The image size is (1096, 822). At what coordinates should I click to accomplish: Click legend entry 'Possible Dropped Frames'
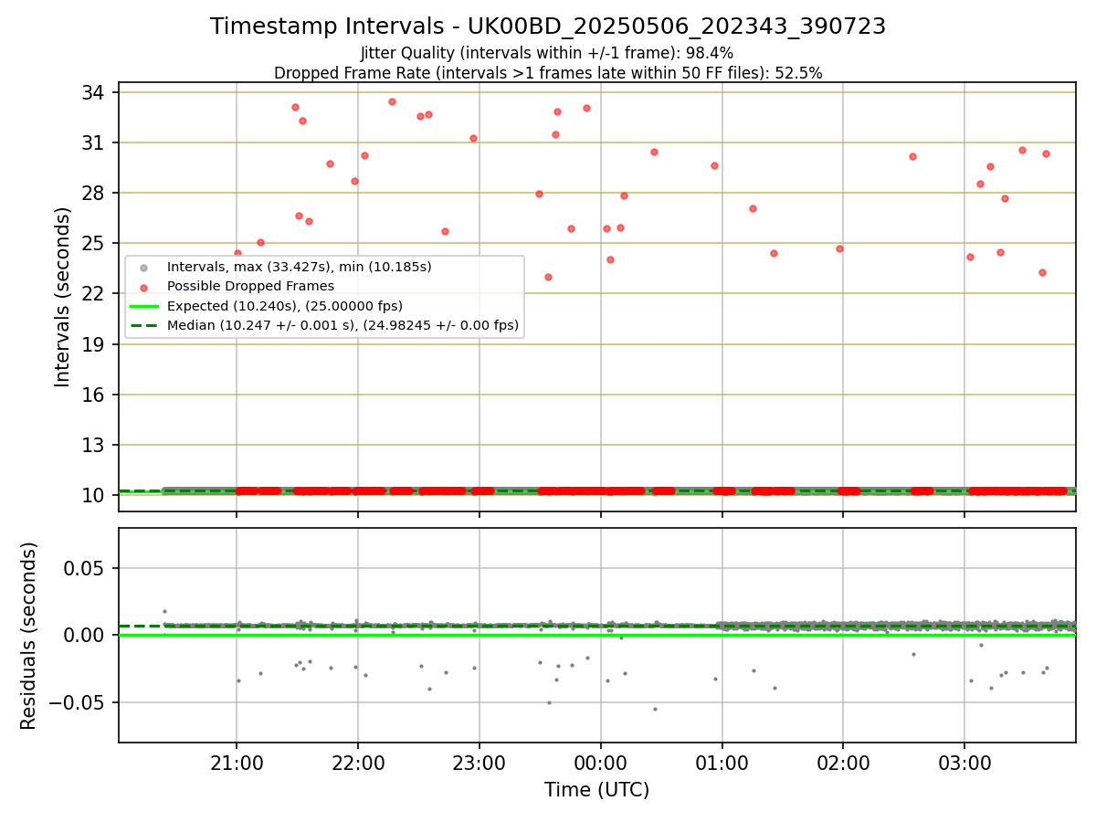(250, 287)
